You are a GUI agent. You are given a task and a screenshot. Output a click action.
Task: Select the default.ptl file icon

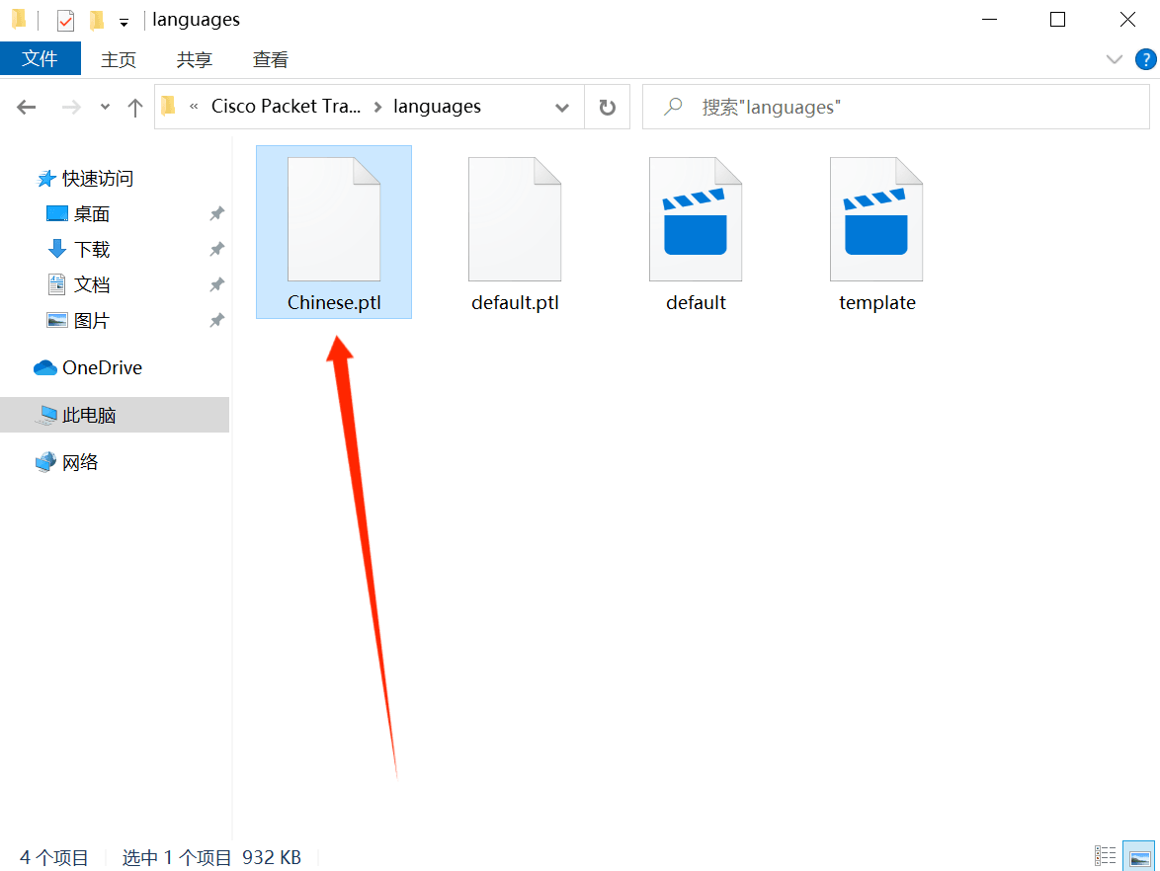[x=515, y=219]
